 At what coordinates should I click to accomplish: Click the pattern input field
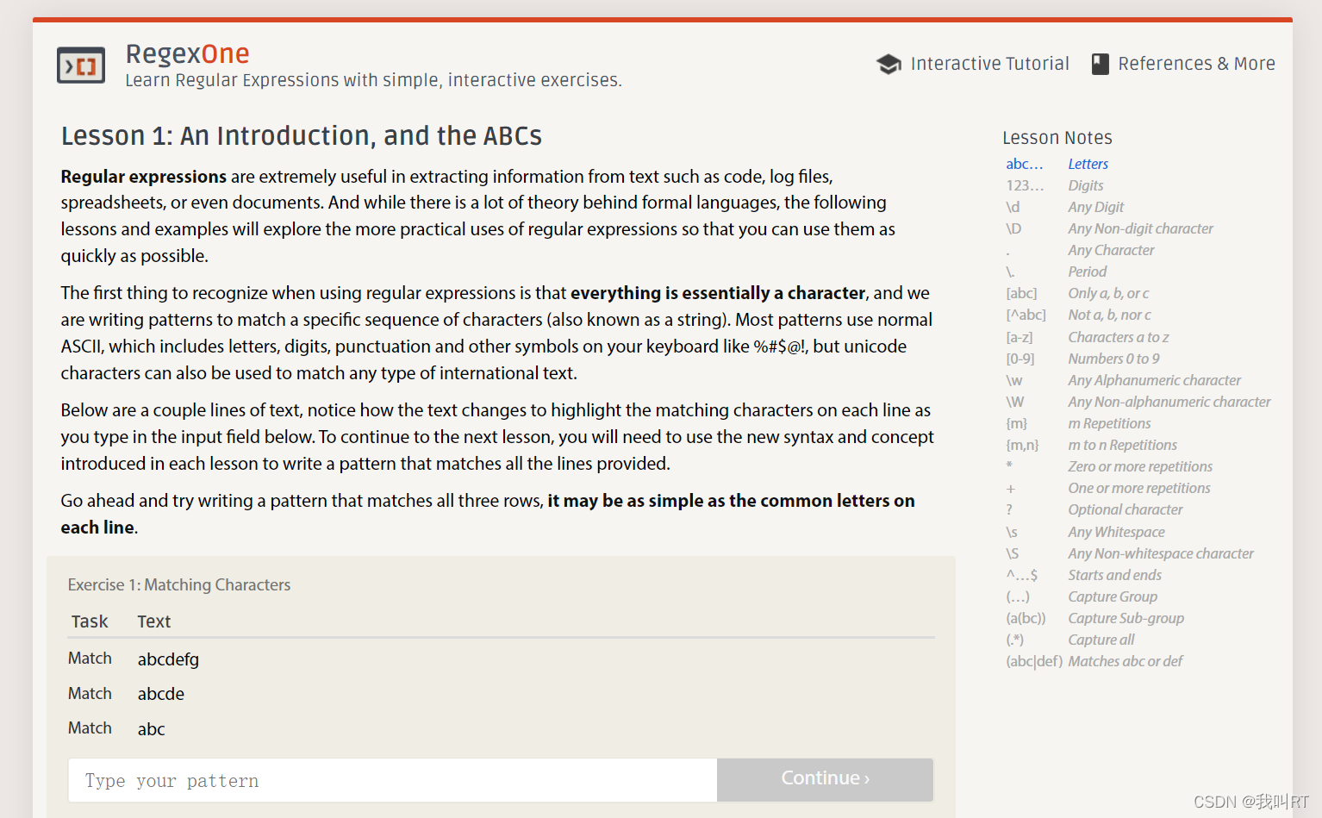[392, 780]
